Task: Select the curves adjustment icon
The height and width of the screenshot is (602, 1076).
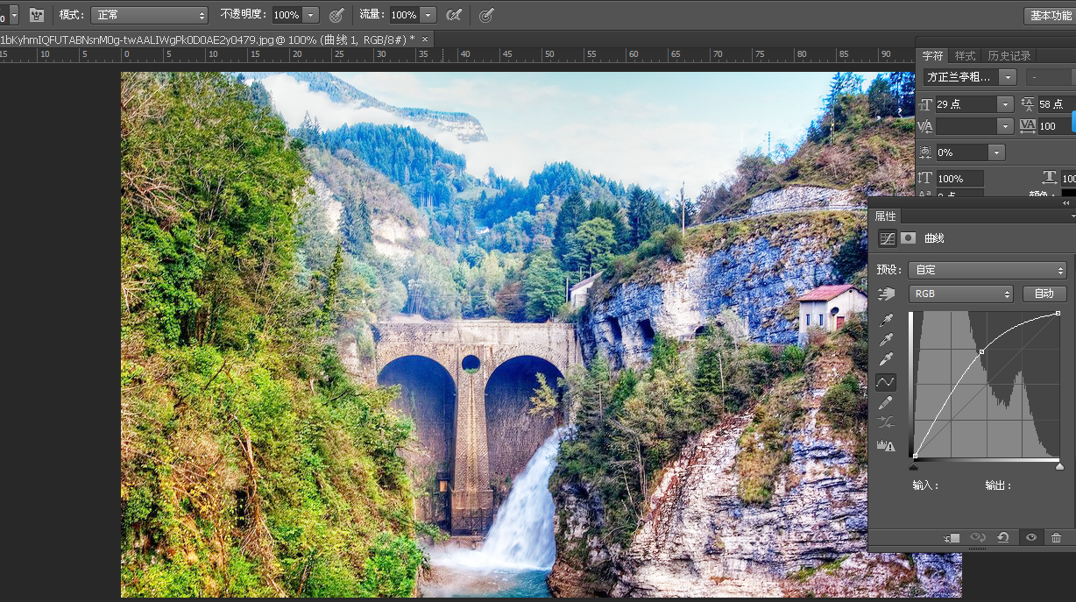Action: pos(887,237)
